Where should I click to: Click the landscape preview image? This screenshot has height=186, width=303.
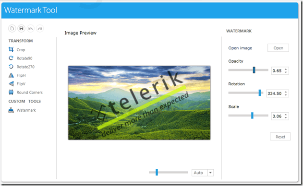(139, 103)
